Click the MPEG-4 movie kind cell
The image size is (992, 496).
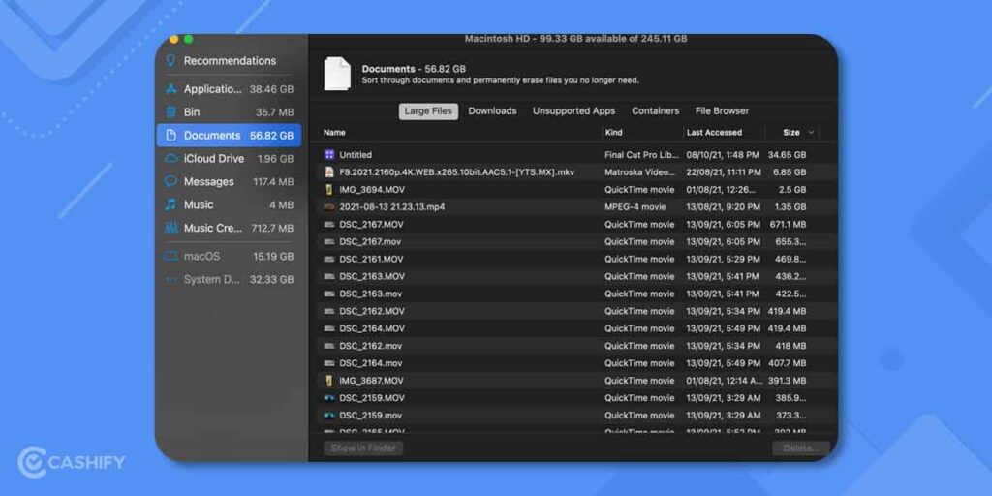click(x=635, y=207)
